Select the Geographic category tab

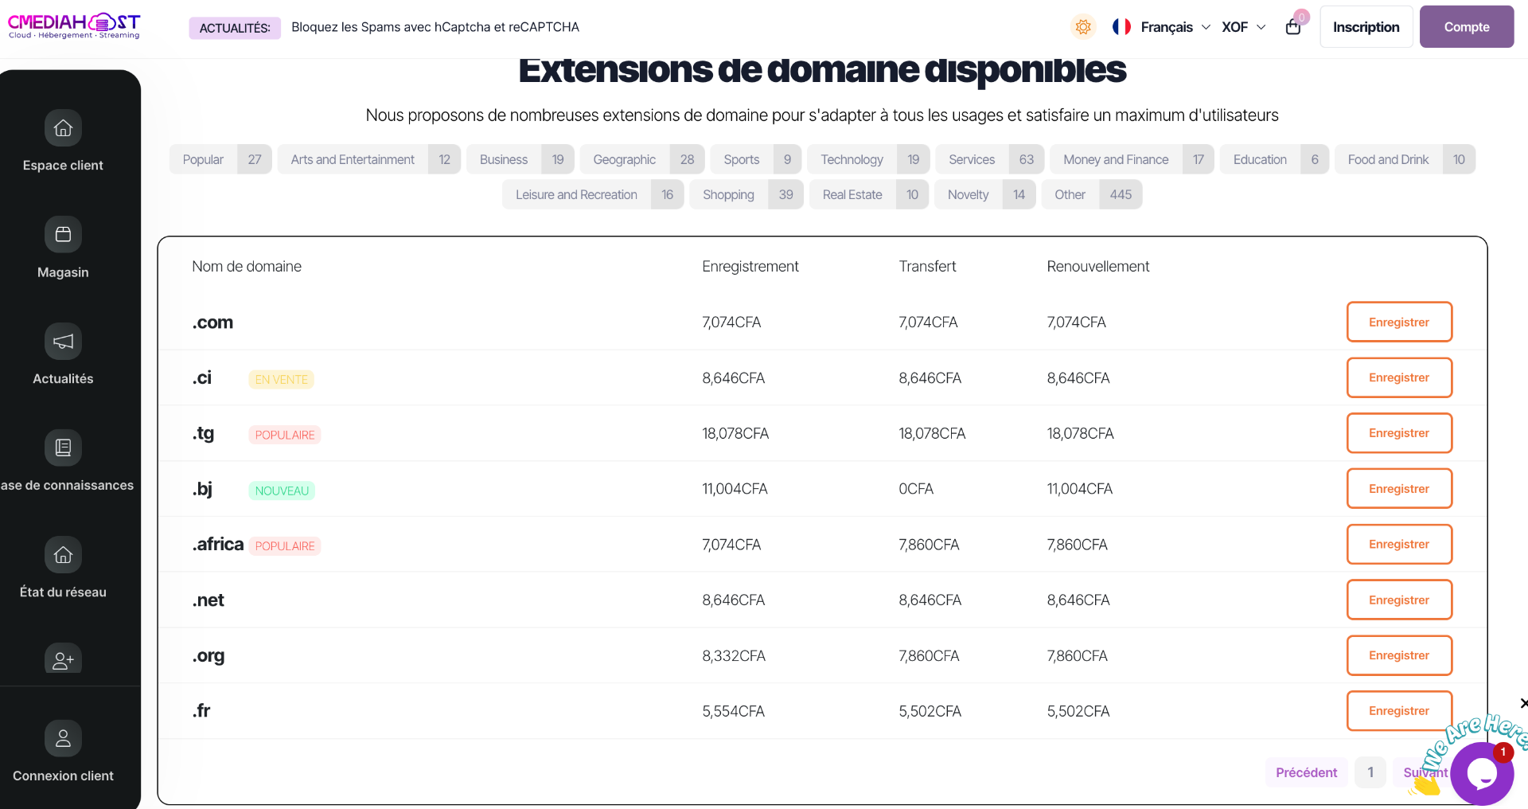pyautogui.click(x=641, y=159)
